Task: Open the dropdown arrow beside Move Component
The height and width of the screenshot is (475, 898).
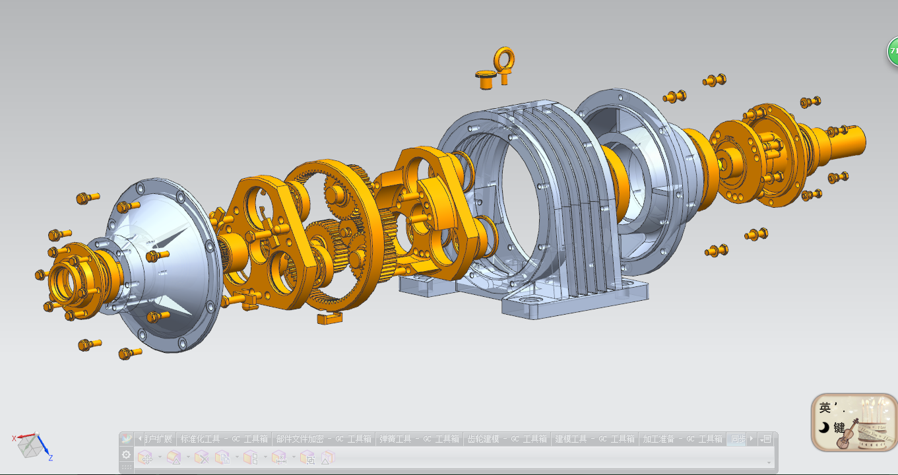Action: [160, 457]
